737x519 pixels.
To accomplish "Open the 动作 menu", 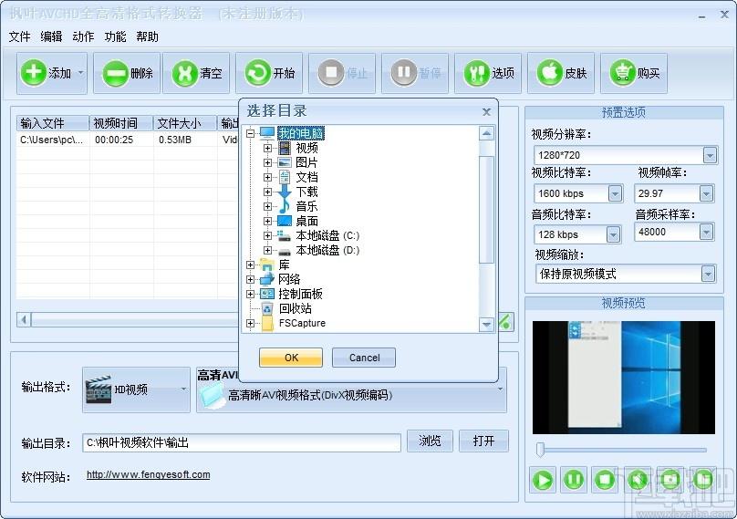I will (x=83, y=36).
